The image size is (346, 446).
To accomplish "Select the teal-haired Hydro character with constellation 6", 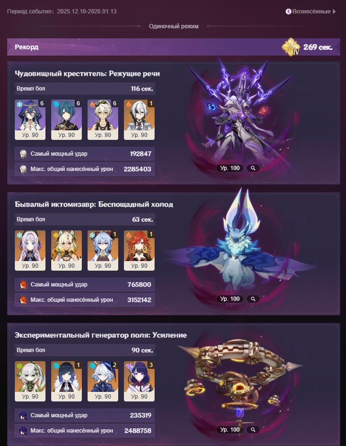I will (x=67, y=120).
